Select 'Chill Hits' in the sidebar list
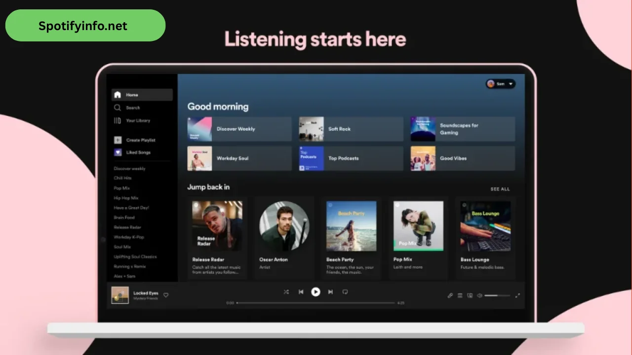 coord(122,178)
